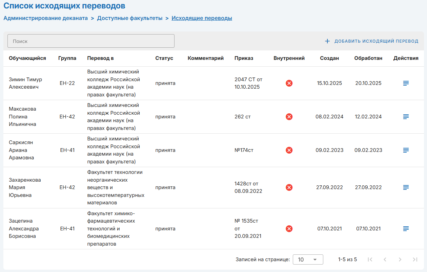Image resolution: width=427 pixels, height=272 pixels.
Task: Click red internal-status icon in Зацепина row
Action: pyautogui.click(x=289, y=229)
